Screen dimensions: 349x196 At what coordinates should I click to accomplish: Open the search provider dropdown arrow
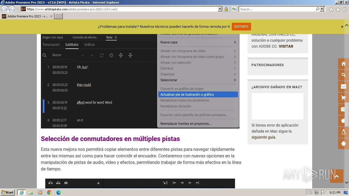pyautogui.click(x=322, y=9)
